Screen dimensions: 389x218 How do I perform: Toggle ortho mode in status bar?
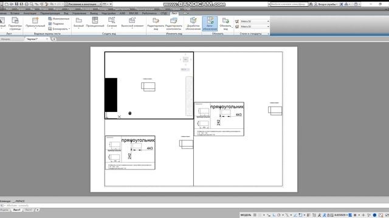coord(274,216)
